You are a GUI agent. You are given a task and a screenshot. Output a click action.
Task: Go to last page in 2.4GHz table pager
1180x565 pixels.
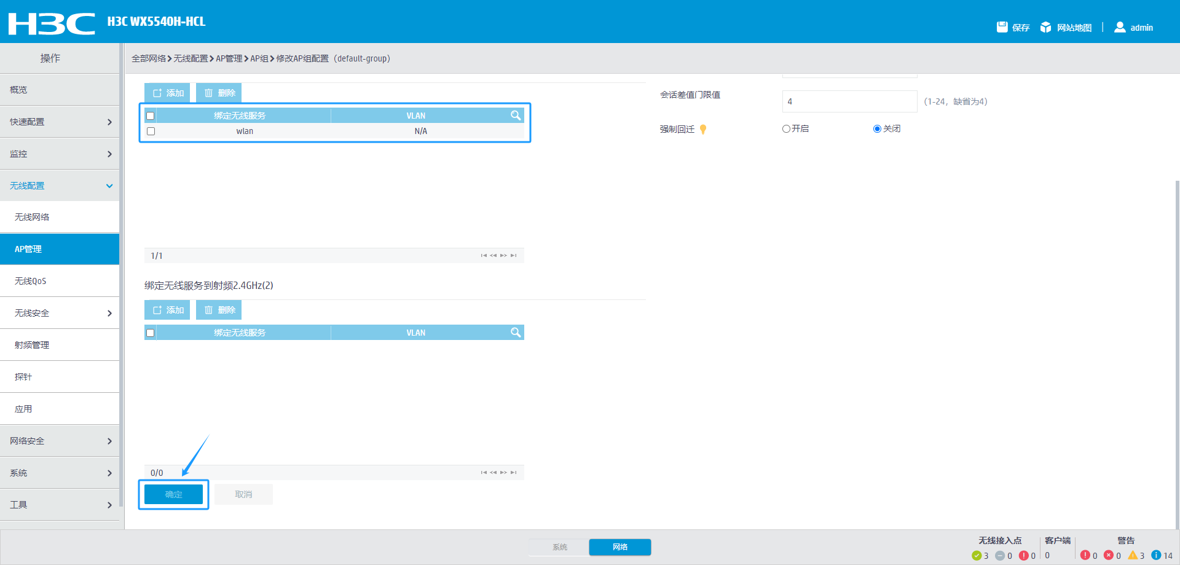coord(514,472)
